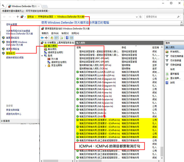Click the 新增規則 icon in the Actions pane
Image resolution: width=184 pixels, height=162 pixels.
(167, 52)
